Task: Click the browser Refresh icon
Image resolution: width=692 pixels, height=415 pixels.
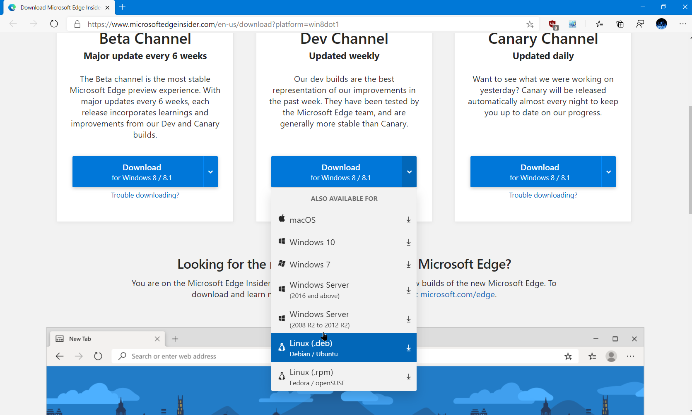Action: [x=54, y=24]
